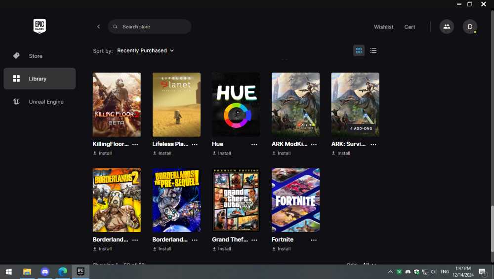Screen dimensions: 494x279
Task: Open Borderlands 2 more options menu
Action: point(135,239)
